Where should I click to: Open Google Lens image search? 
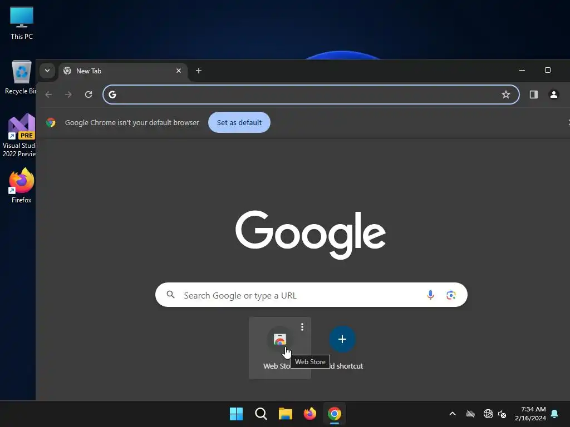(451, 295)
